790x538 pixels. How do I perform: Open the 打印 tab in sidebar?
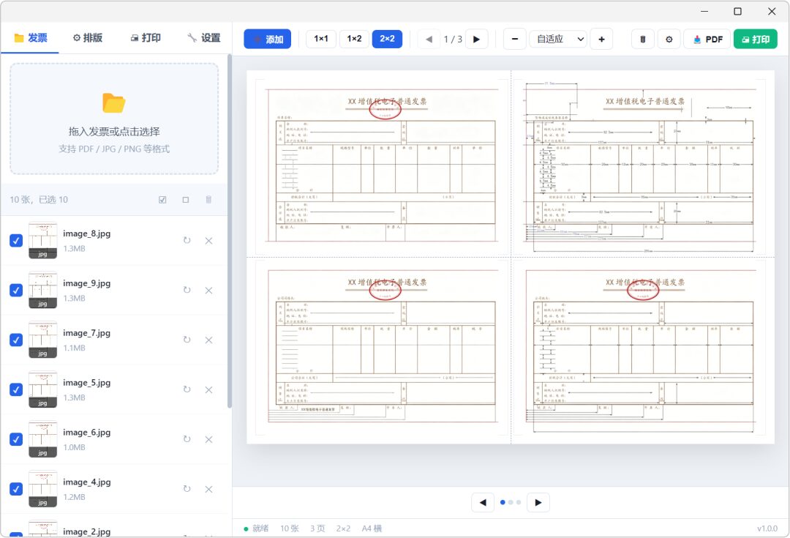click(x=146, y=38)
